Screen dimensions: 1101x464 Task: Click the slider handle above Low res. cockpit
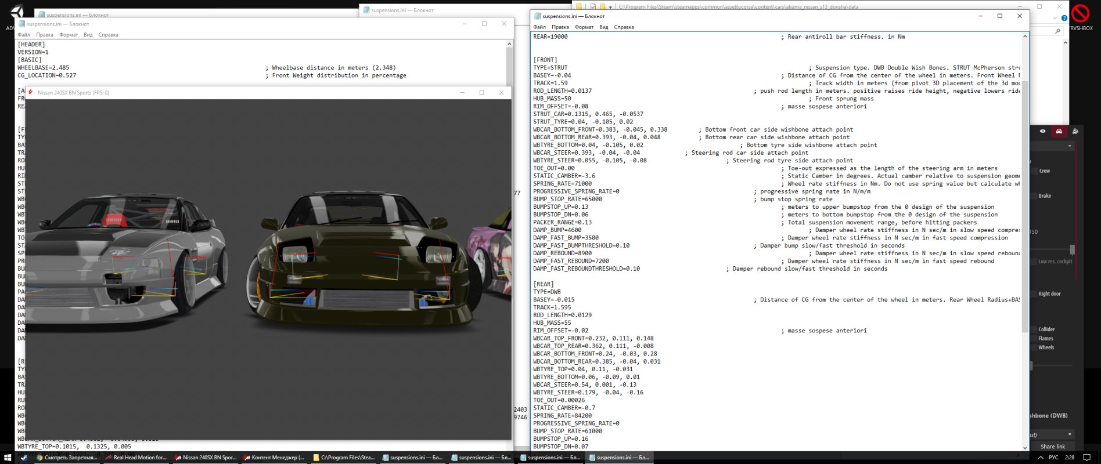coord(1072,249)
